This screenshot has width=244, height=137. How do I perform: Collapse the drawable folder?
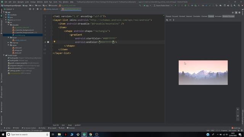pyautogui.click(x=8, y=25)
